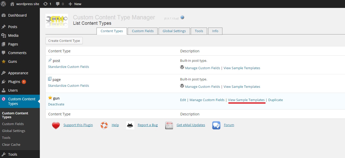Click the Users person icon
Viewport: 345px width, 158px height.
coord(4,90)
